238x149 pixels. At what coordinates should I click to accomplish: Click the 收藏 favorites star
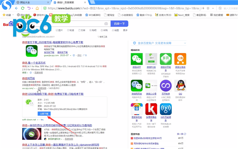pyautogui.click(x=4, y=15)
